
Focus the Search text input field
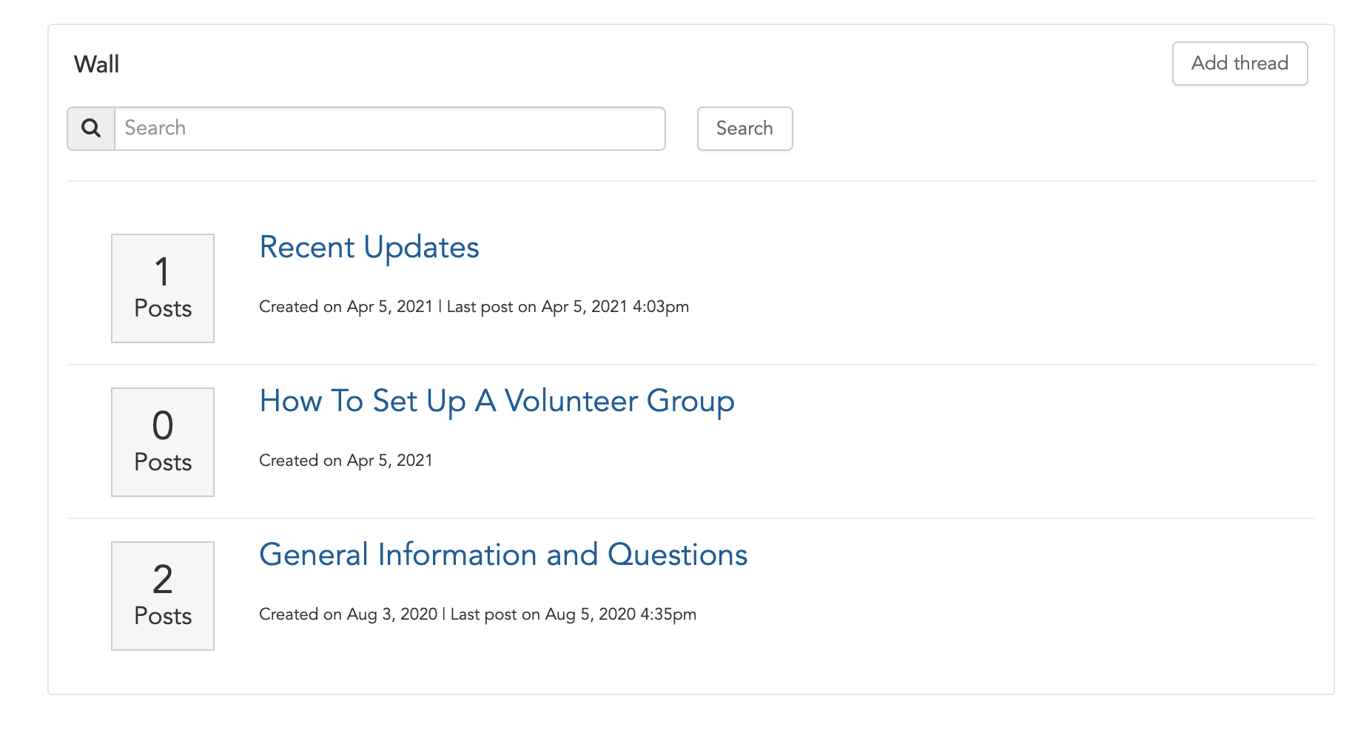pyautogui.click(x=390, y=128)
